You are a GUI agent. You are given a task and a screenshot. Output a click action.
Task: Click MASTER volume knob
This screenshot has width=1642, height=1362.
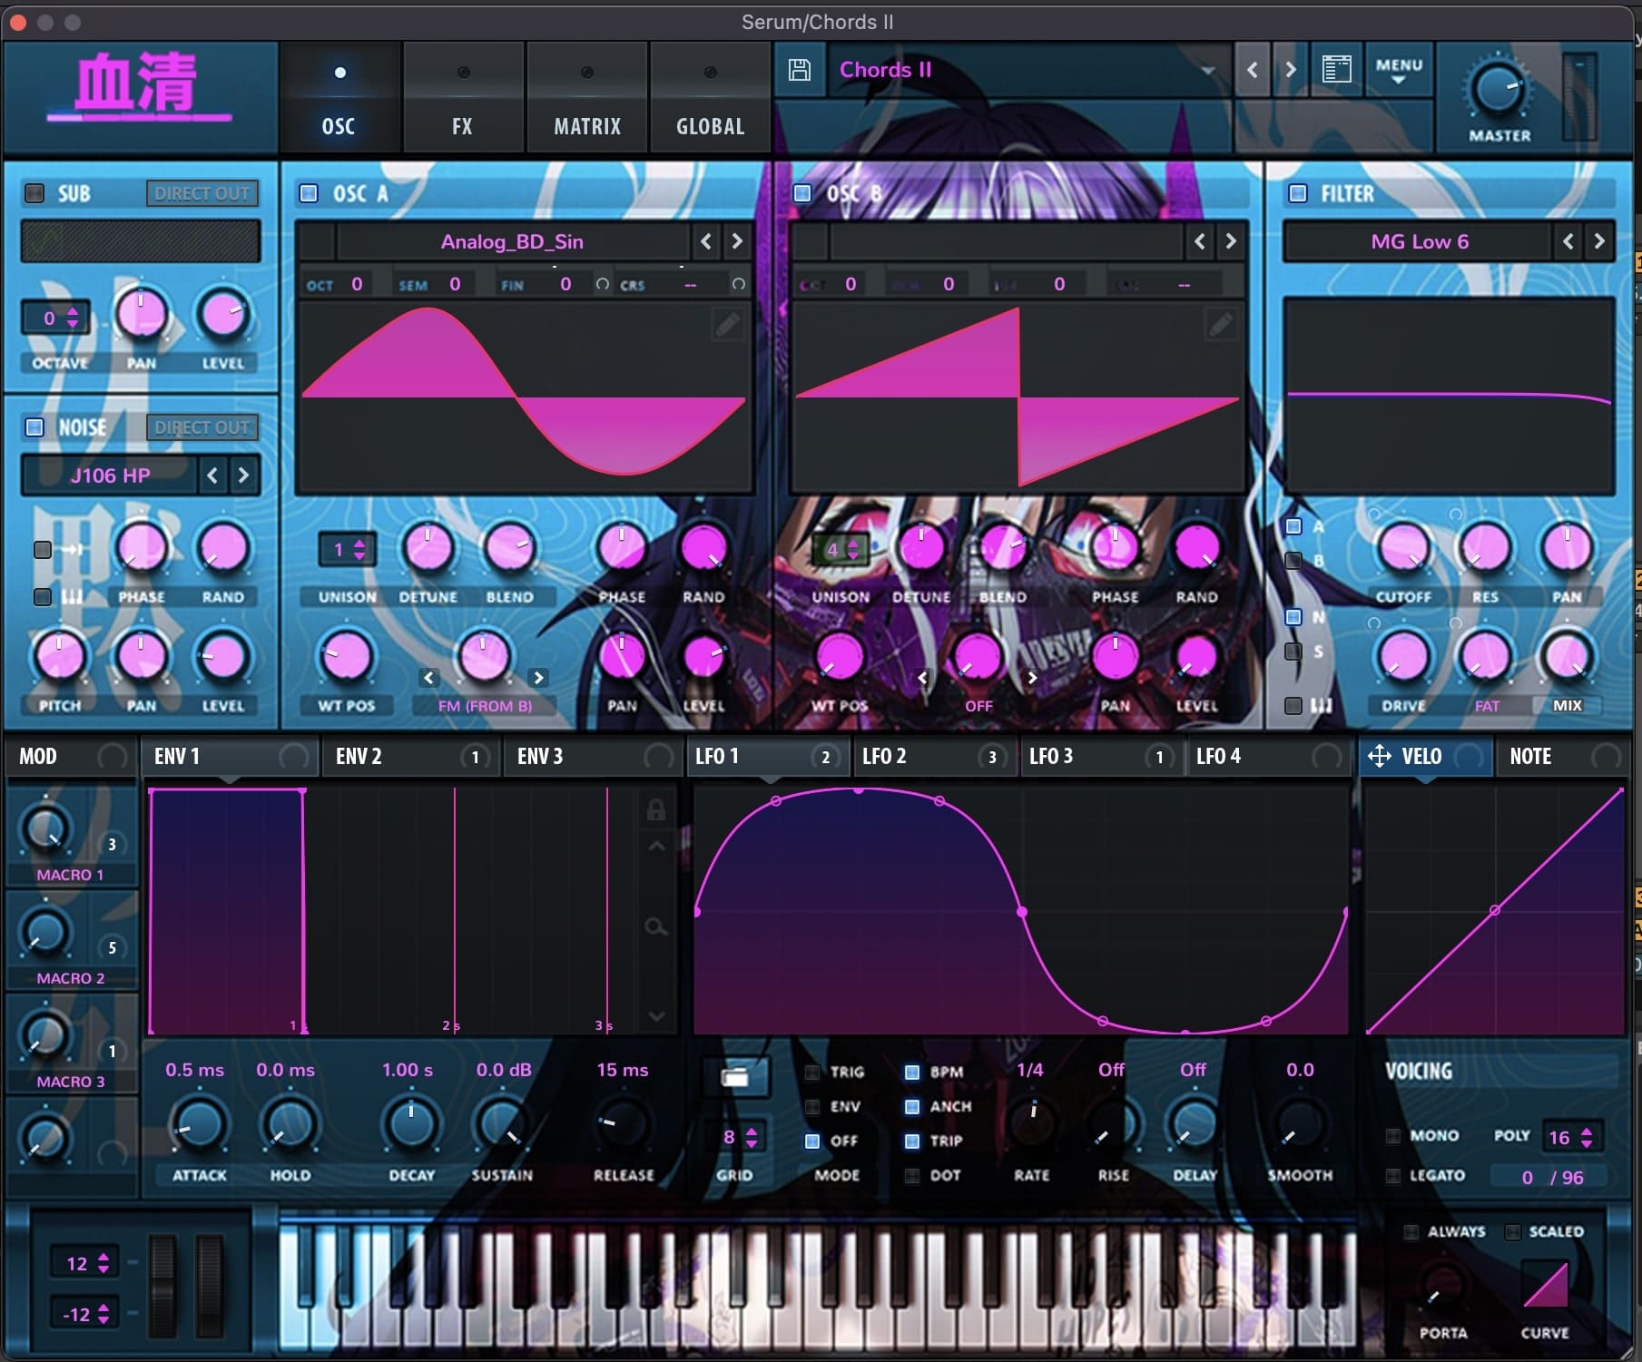click(1497, 90)
